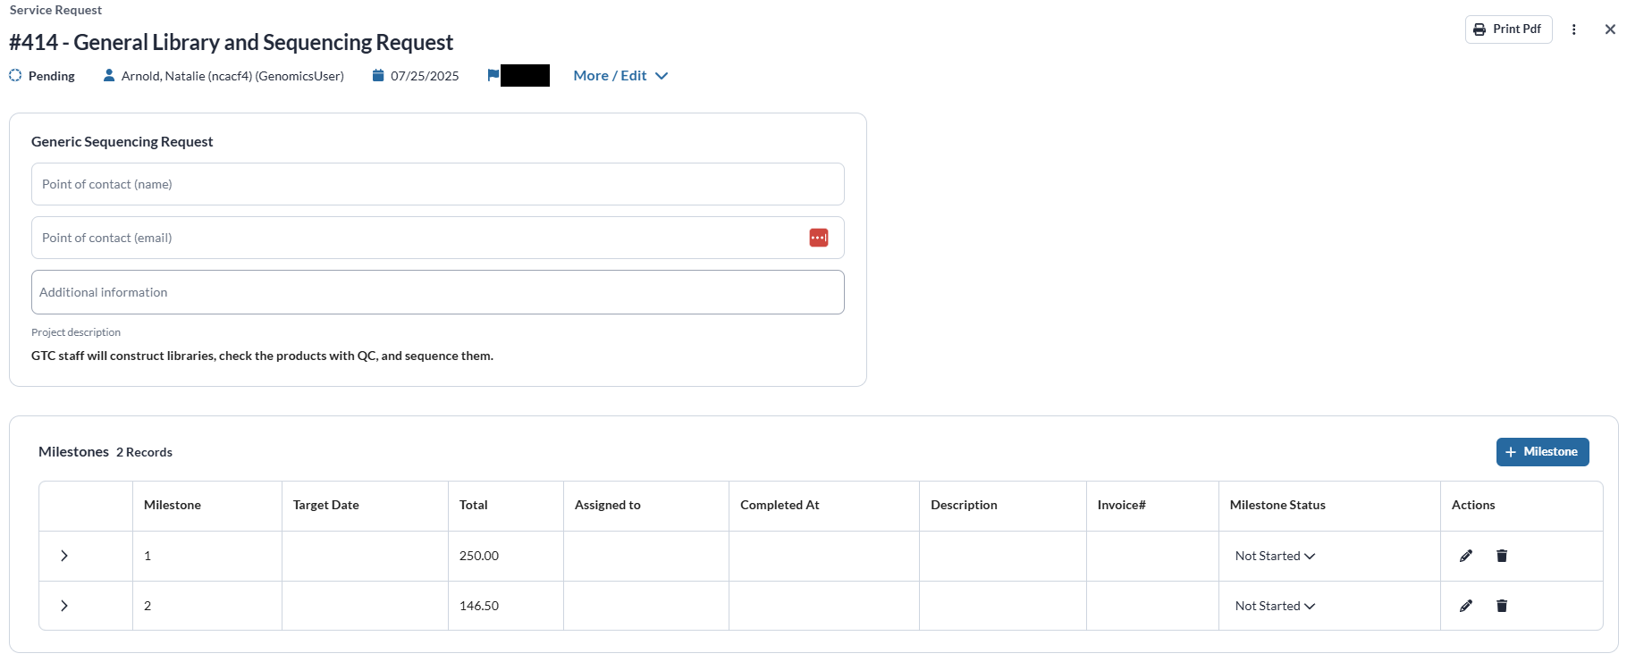The width and height of the screenshot is (1627, 662).
Task: Click the Pending status indicator icon
Action: [15, 76]
